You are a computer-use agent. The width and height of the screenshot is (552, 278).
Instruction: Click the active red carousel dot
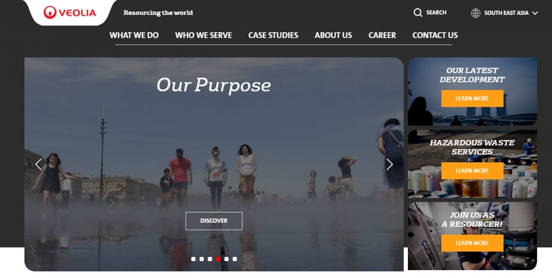(218, 259)
